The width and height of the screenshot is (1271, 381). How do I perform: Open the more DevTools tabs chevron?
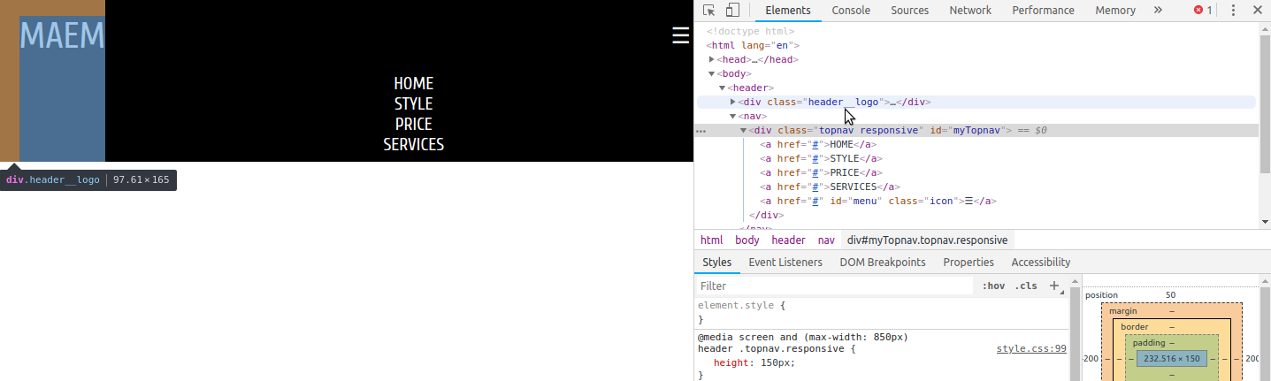(x=1158, y=11)
